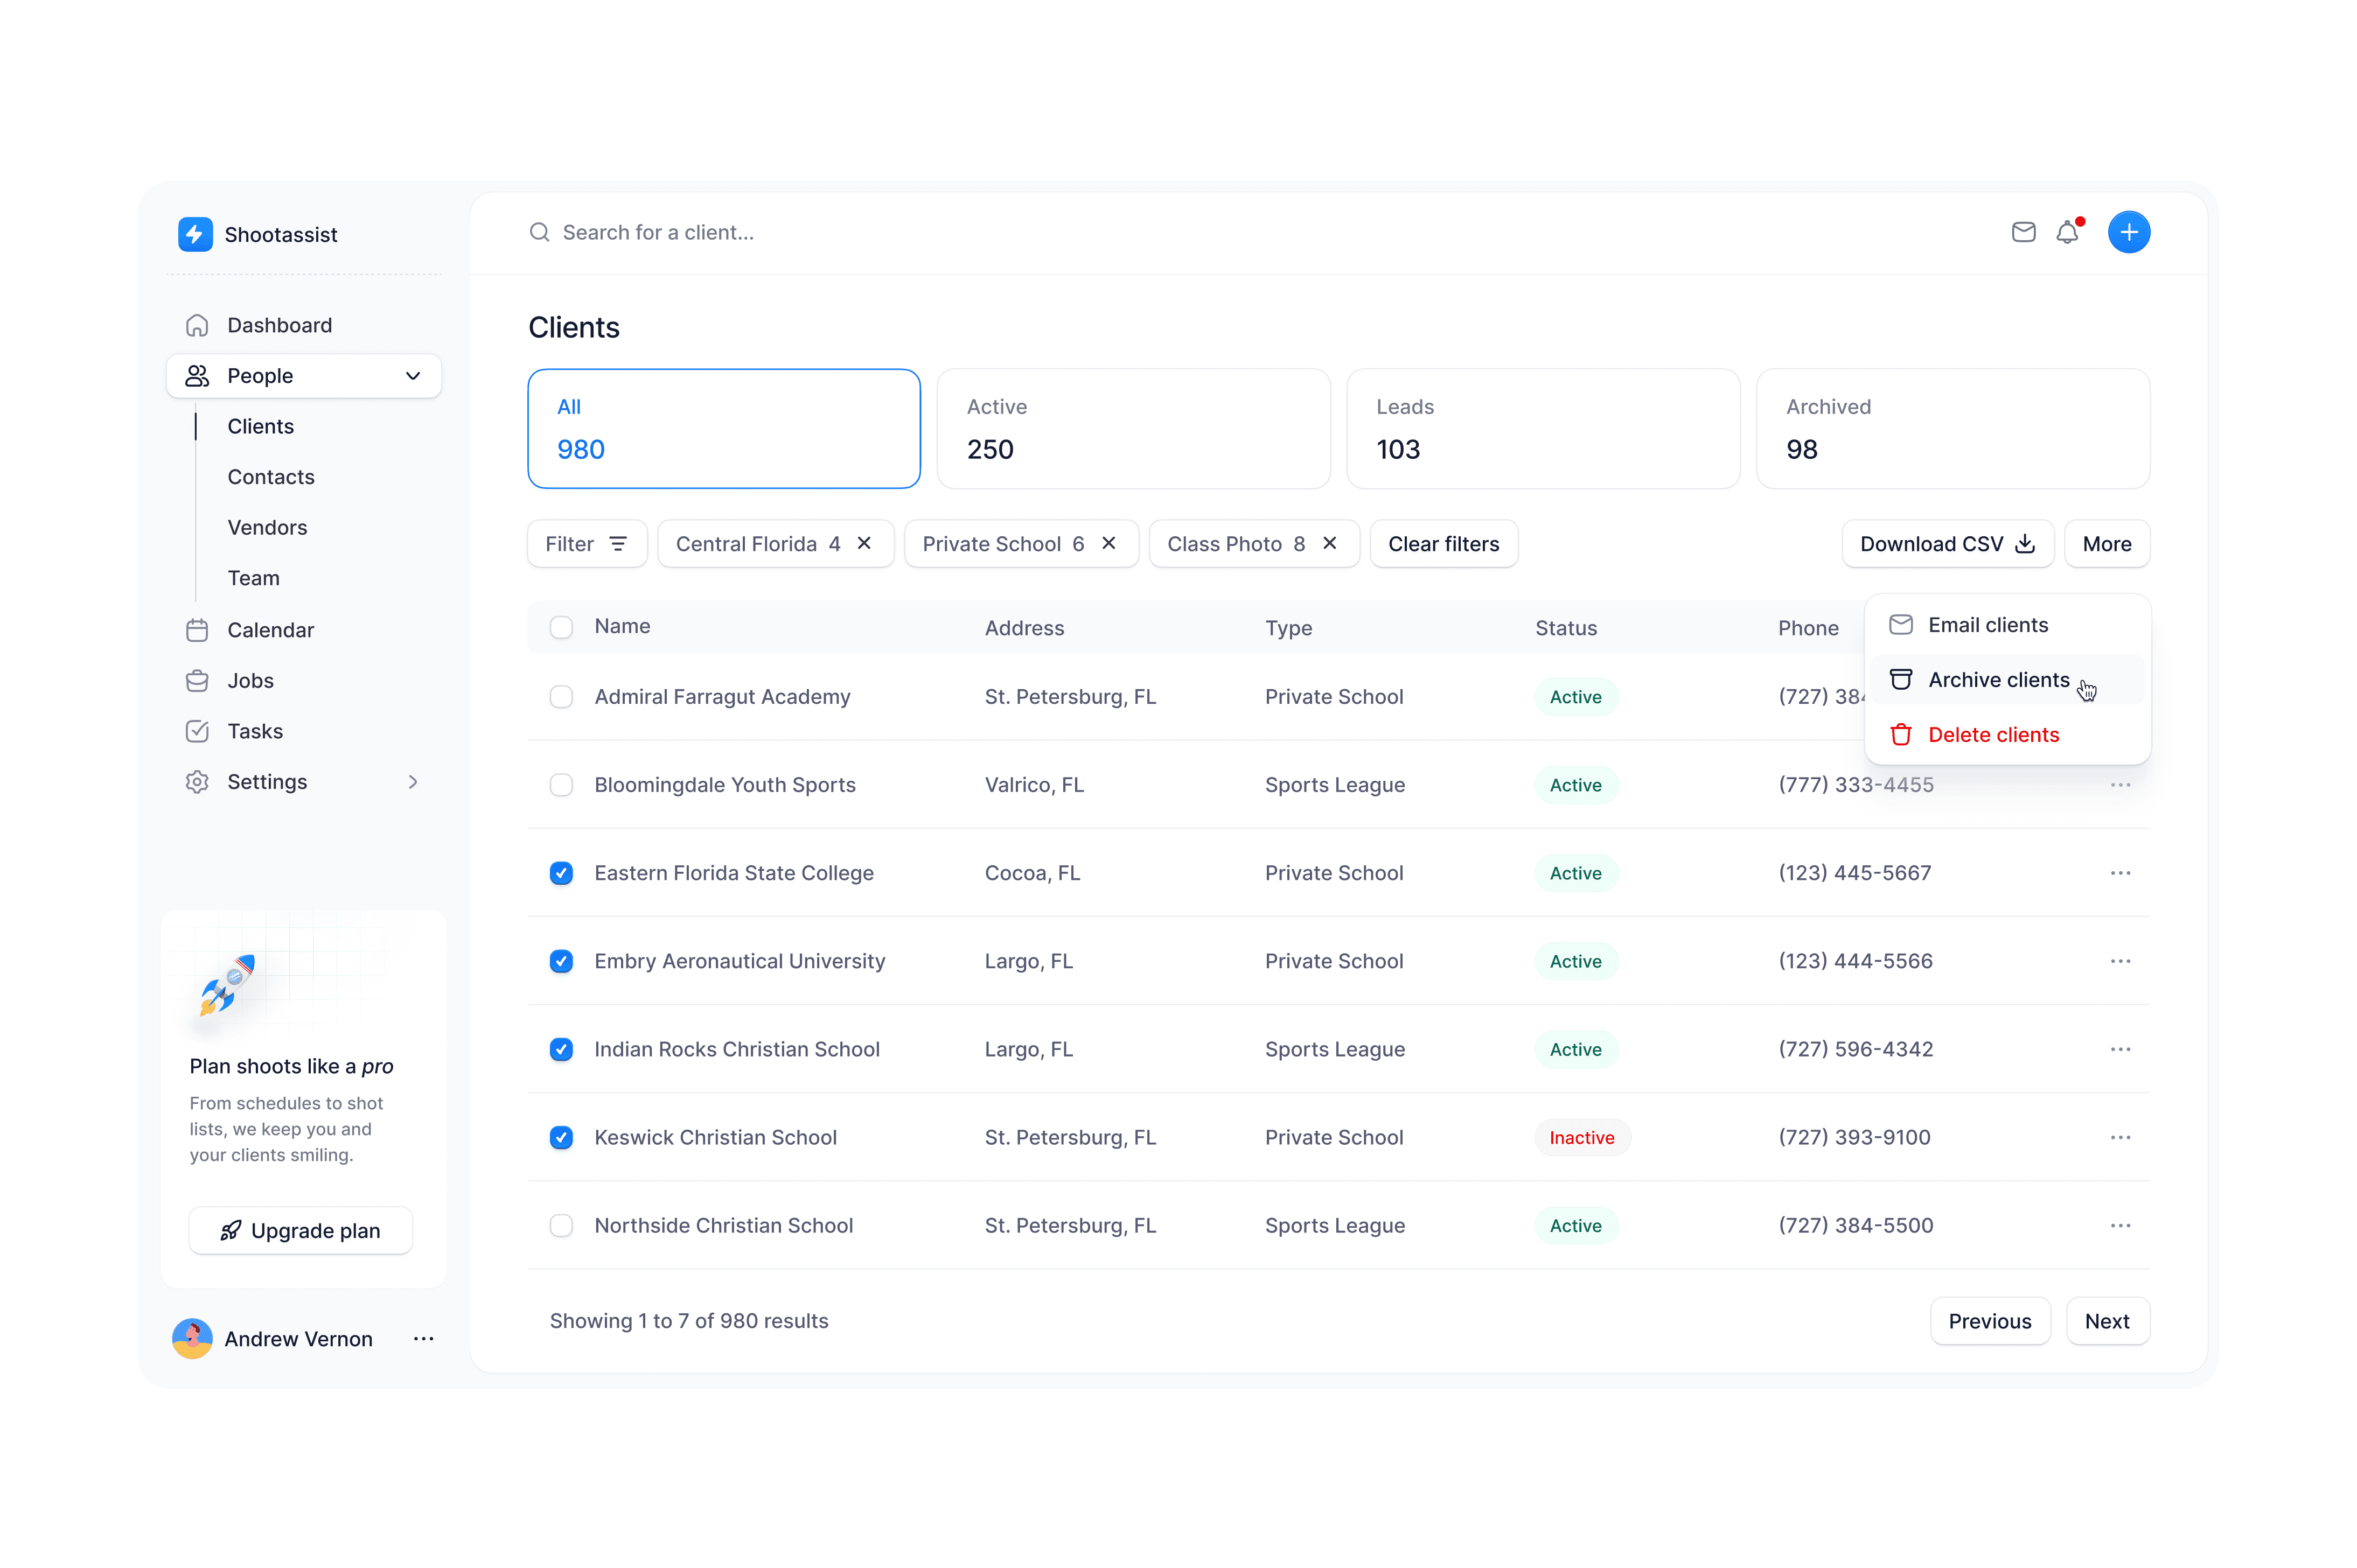Viewport: 2357px width, 1568px height.
Task: Remove the Class Photo filter chip
Action: 1329,543
